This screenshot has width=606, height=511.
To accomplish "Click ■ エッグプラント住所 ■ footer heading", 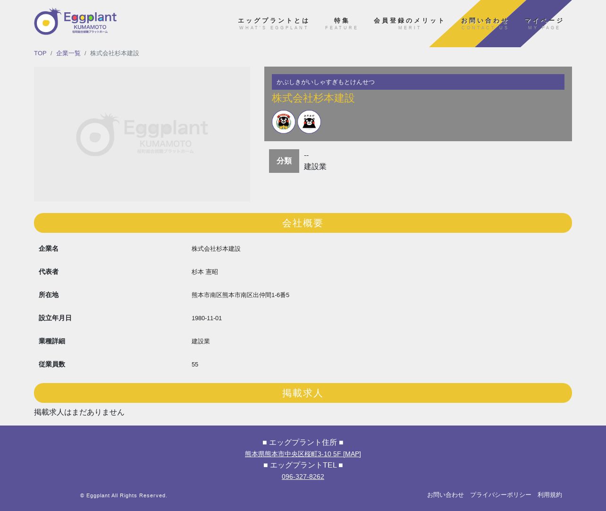I will (x=303, y=443).
